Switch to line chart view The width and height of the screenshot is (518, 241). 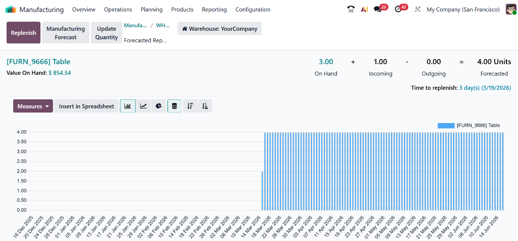pos(144,106)
